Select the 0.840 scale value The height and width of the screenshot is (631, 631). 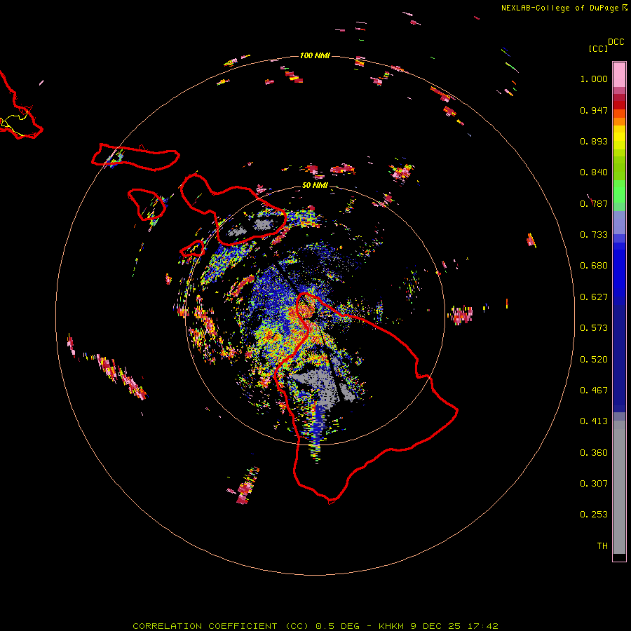(594, 172)
